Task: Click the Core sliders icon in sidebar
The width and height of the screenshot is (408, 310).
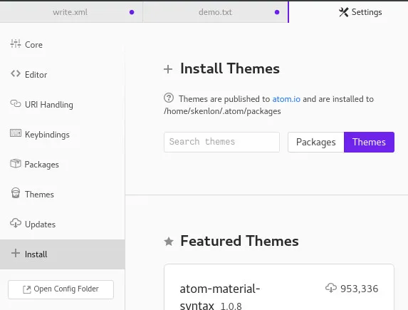Action: point(16,43)
